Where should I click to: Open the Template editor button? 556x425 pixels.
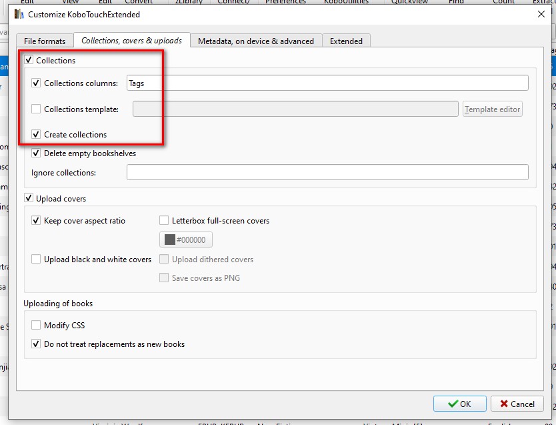coord(492,109)
